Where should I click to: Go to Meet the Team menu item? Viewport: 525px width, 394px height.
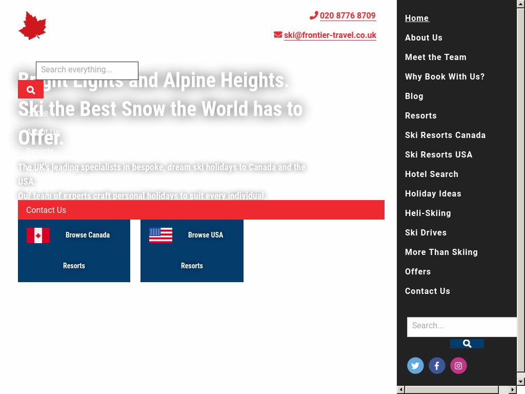click(436, 57)
